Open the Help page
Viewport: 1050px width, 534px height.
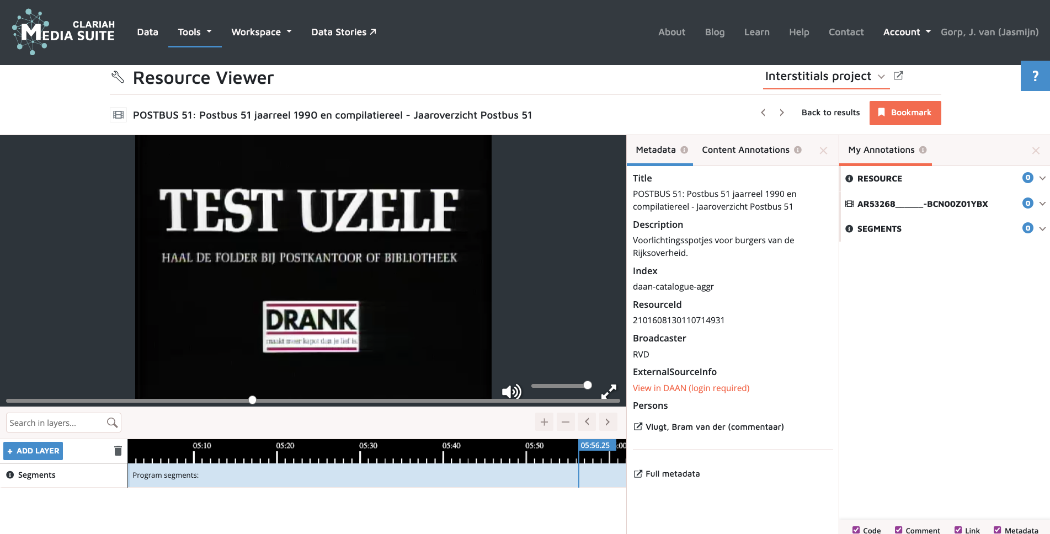(799, 32)
